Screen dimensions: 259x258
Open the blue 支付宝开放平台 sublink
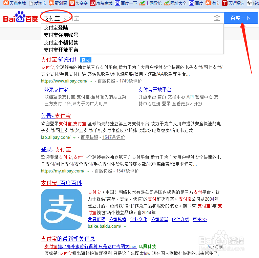click(155, 90)
